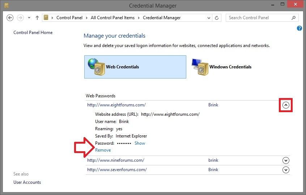Click the search magnifier icon
This screenshot has height=195, width=306.
[293, 18]
